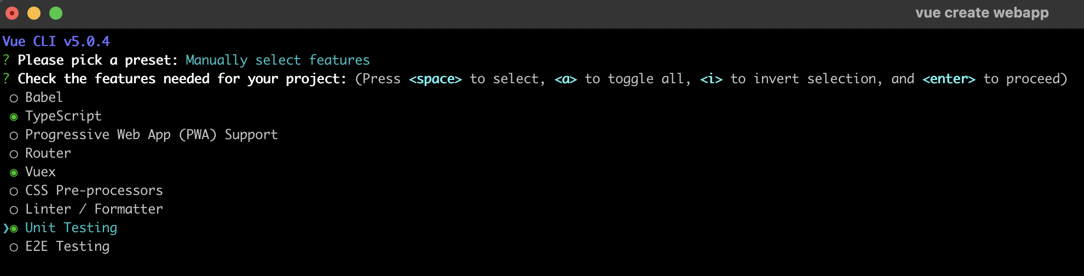This screenshot has width=1084, height=276.
Task: Click the highlighted Unit Testing text
Action: [x=71, y=228]
